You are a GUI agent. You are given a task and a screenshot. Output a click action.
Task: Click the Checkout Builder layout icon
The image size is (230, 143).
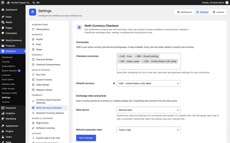[33, 60]
